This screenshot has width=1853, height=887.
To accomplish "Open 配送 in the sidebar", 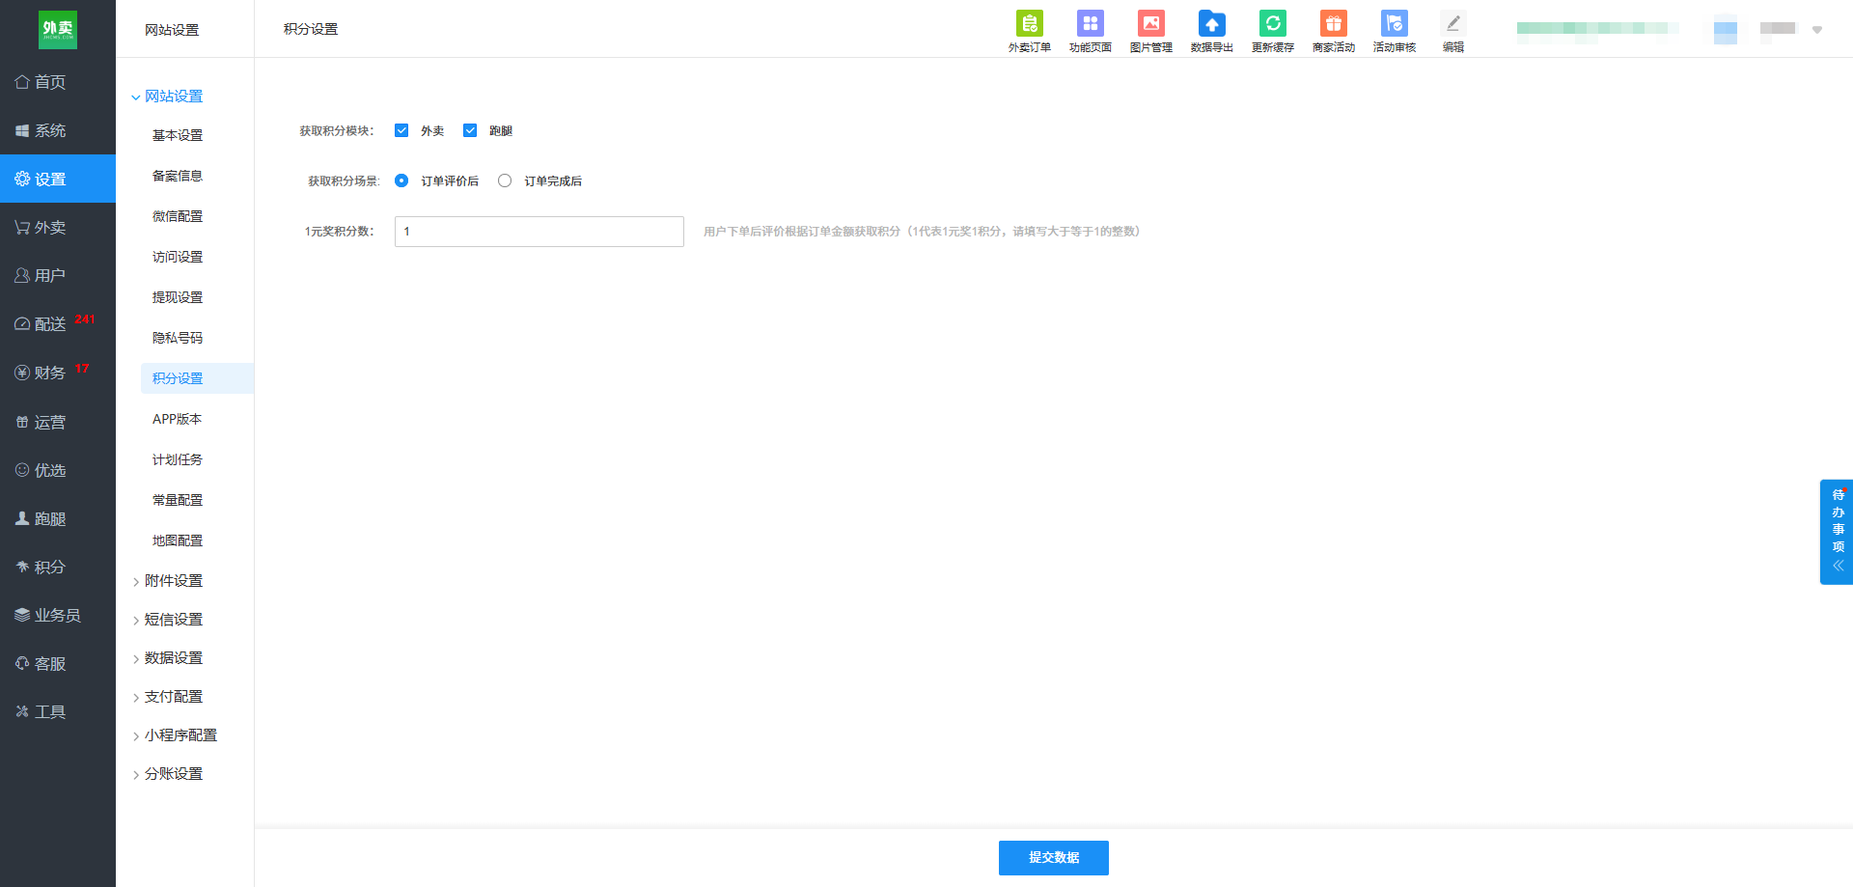I will pyautogui.click(x=58, y=323).
